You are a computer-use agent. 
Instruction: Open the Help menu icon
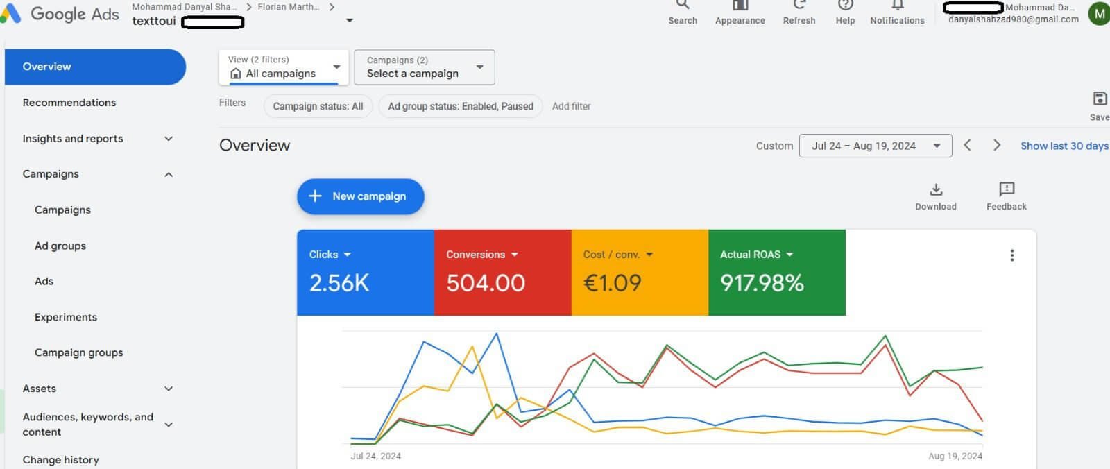[845, 12]
